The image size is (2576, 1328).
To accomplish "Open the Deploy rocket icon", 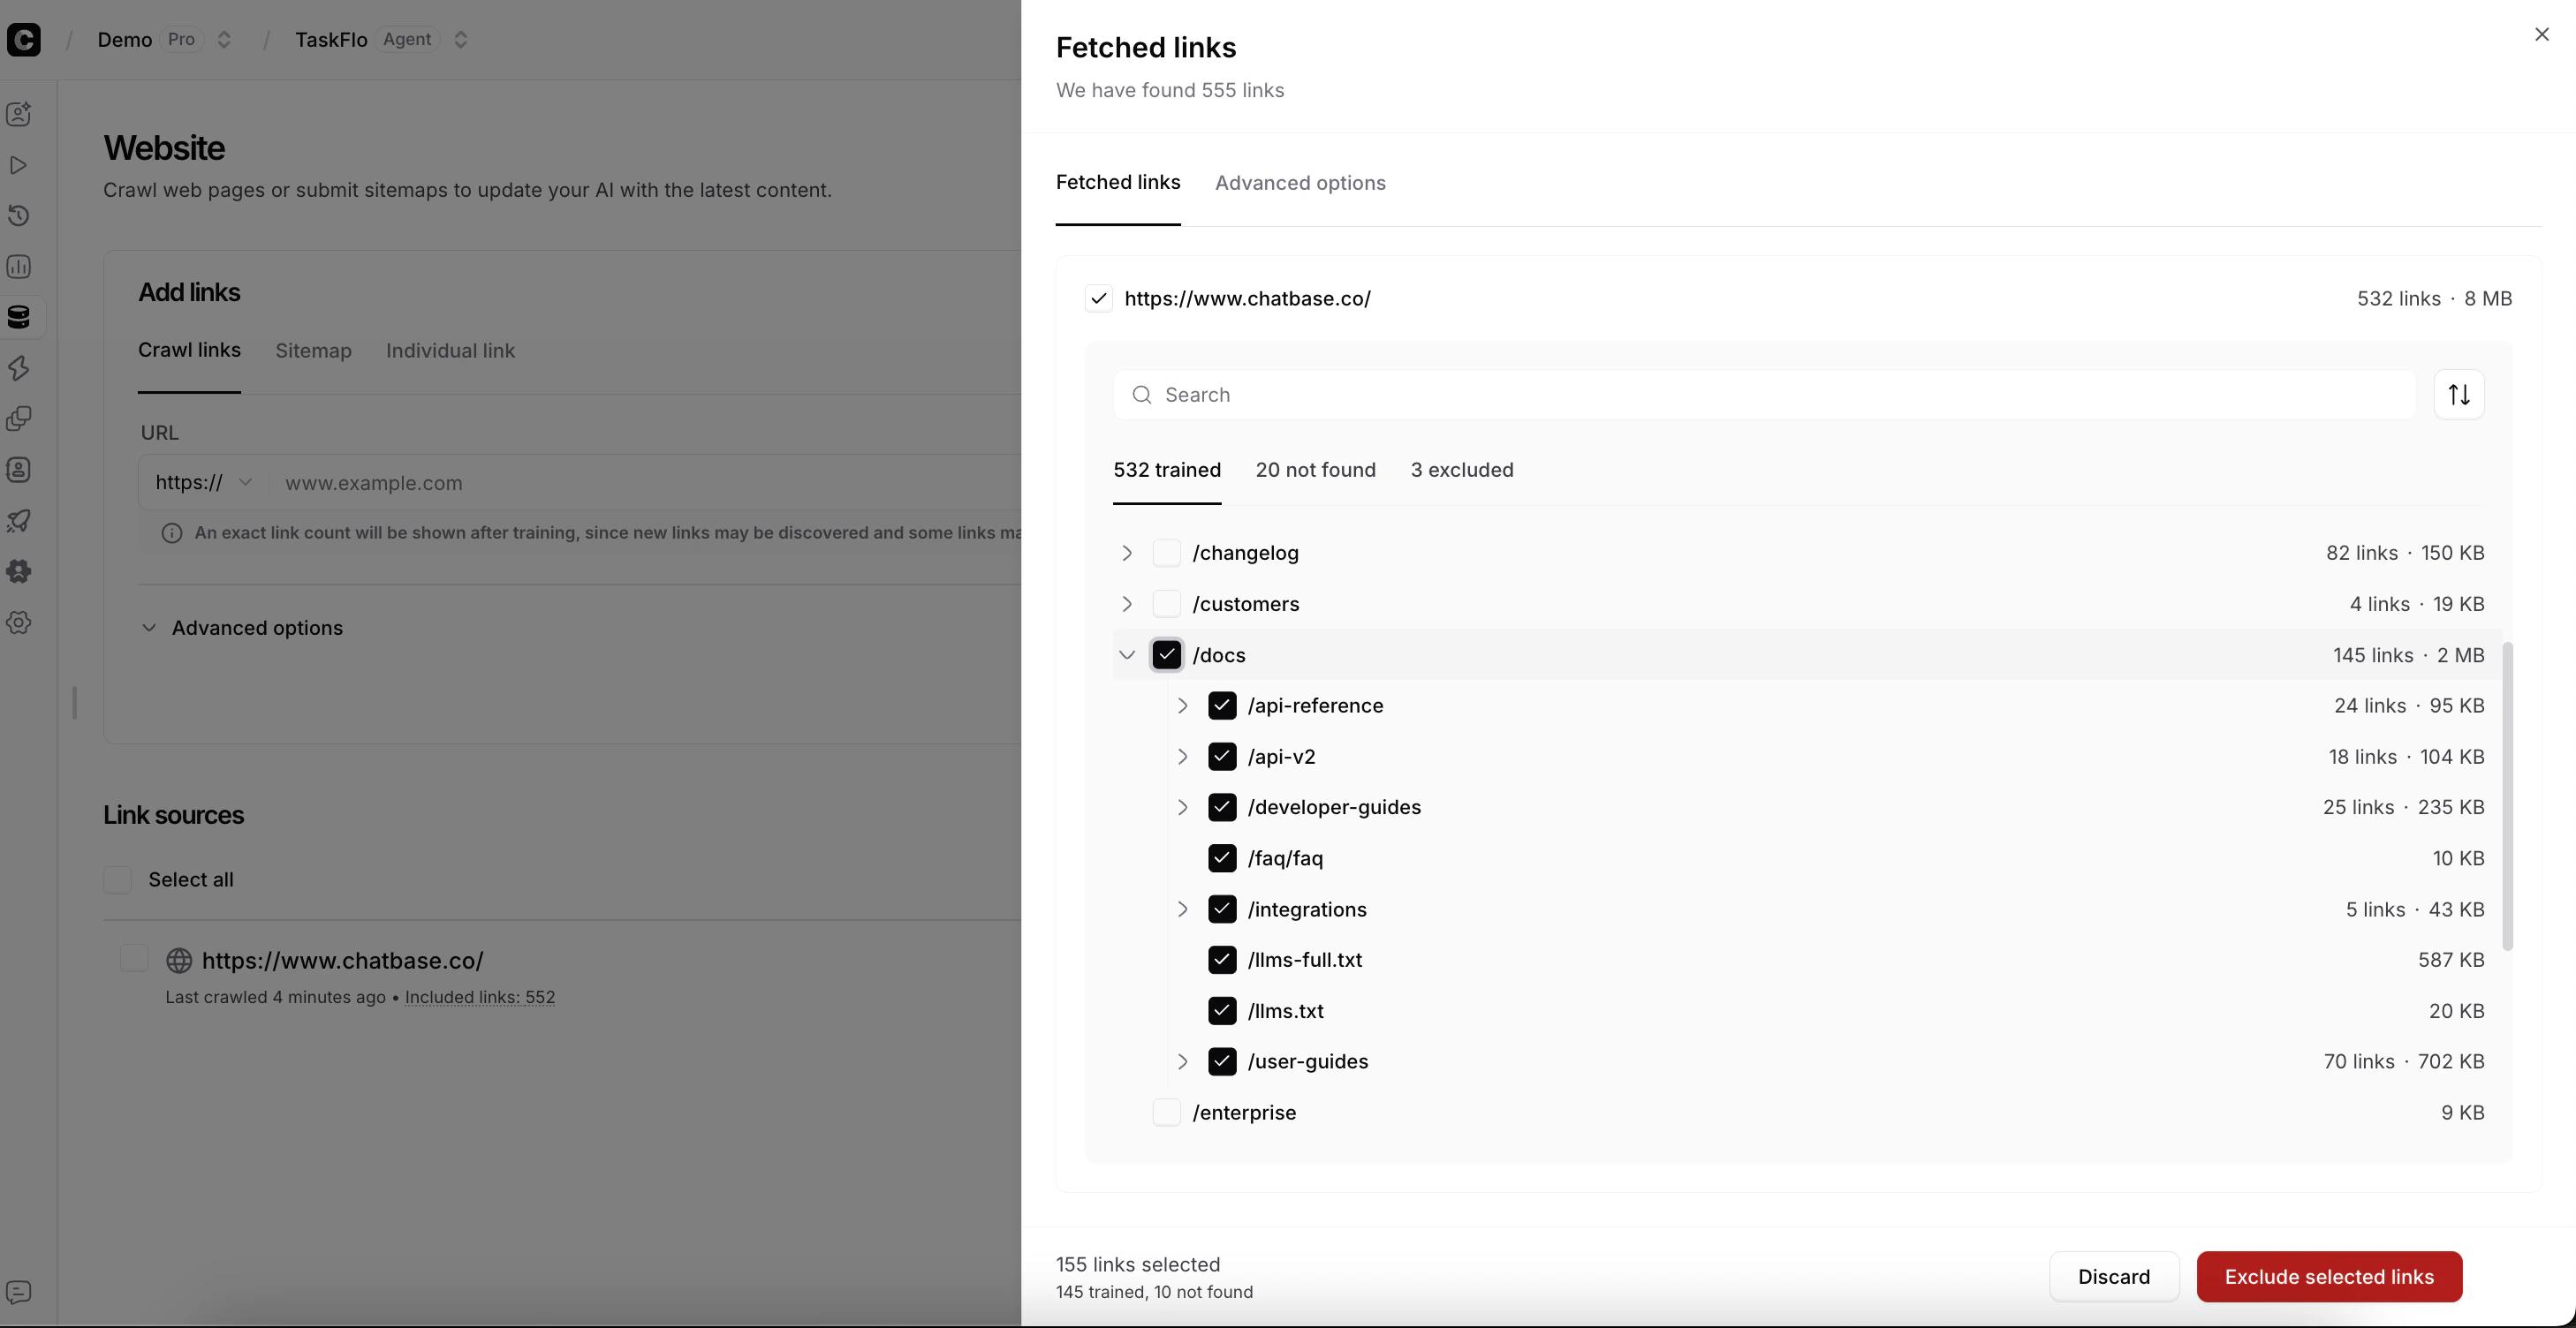I will click(19, 521).
